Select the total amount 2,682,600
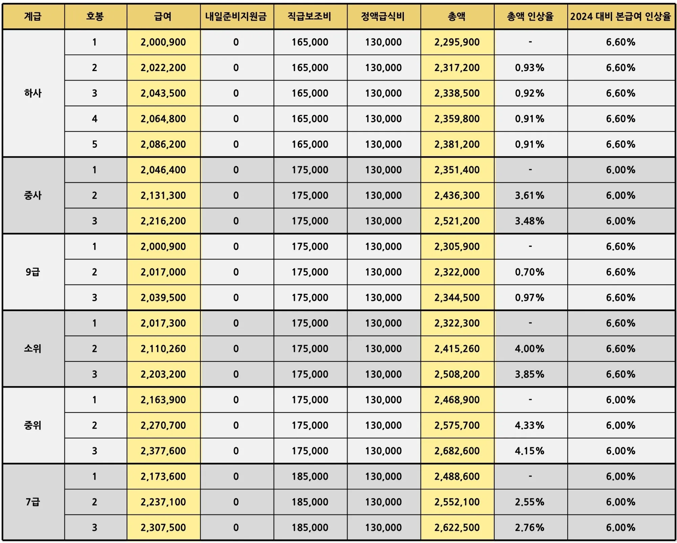This screenshot has height=543, width=677. point(457,451)
